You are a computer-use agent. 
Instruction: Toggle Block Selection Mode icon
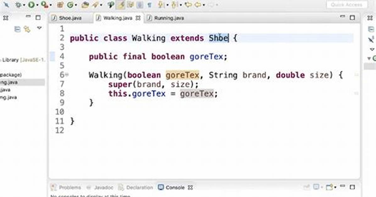[130, 5]
